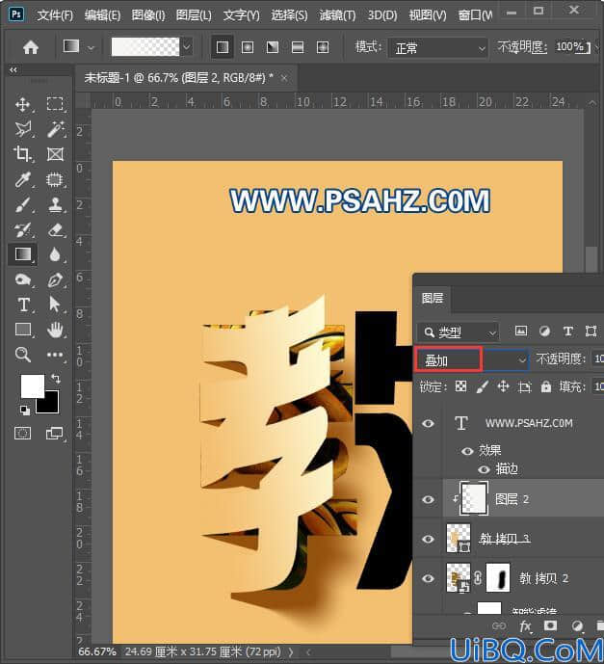Viewport: 604px width, 664px height.
Task: Open the 视图(V) menu
Action: click(x=428, y=15)
